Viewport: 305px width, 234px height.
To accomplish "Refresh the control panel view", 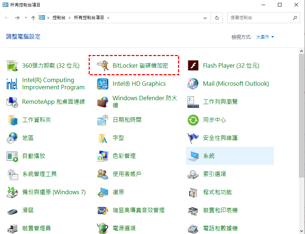I will click(x=217, y=18).
